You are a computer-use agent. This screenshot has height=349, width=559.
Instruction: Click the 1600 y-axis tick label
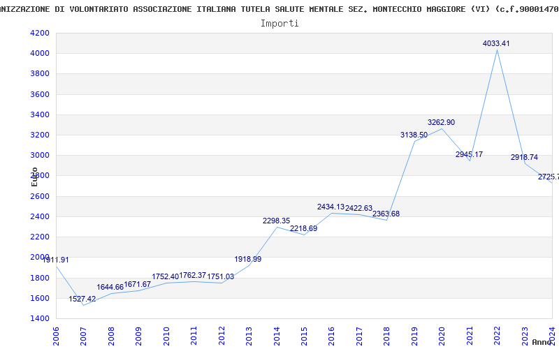pyautogui.click(x=40, y=298)
